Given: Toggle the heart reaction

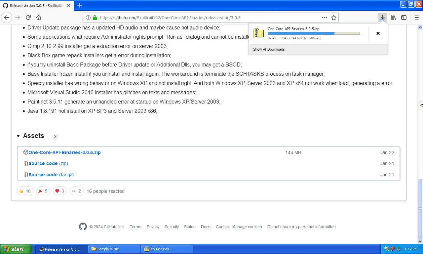Looking at the screenshot, I should click(x=60, y=191).
